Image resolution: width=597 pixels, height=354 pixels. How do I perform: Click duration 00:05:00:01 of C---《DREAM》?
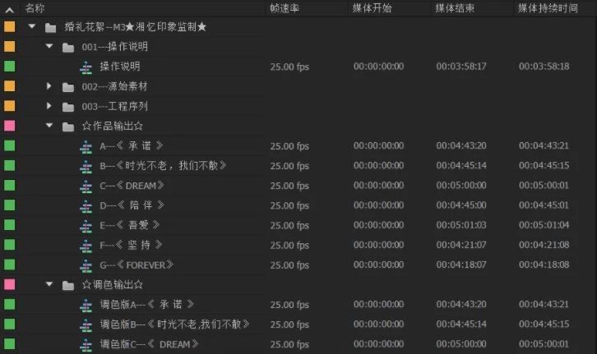click(544, 186)
